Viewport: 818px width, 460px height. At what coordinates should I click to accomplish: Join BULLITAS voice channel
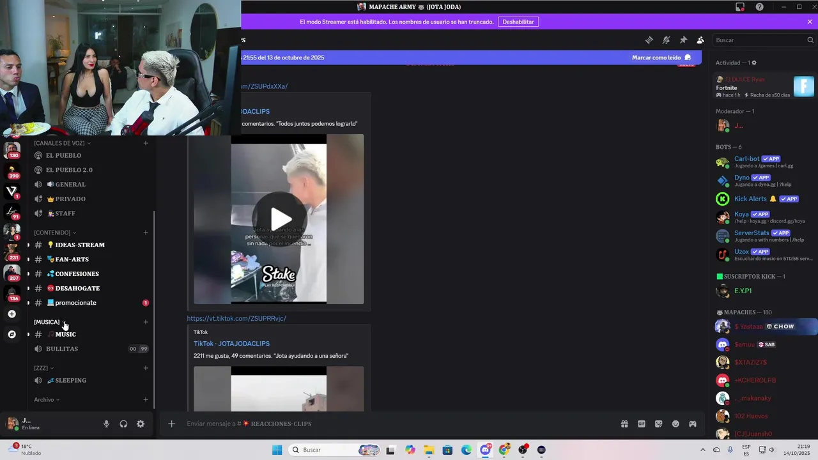pos(91,349)
